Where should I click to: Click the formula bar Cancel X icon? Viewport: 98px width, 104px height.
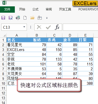pos(39,27)
